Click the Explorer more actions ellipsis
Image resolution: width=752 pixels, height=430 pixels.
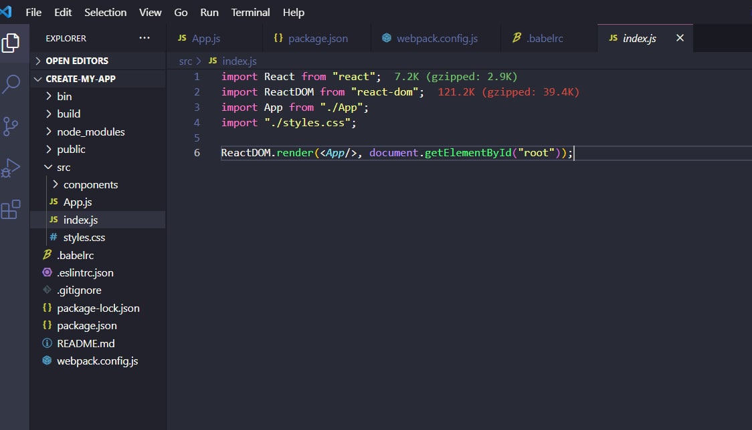(145, 38)
